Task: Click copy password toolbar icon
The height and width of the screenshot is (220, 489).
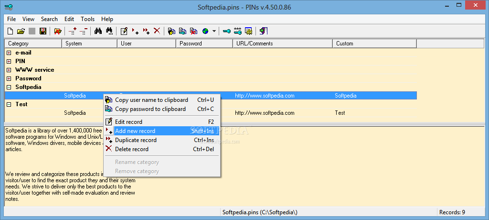Action: 183,31
